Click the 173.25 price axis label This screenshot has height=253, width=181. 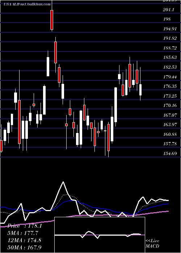(x=171, y=96)
